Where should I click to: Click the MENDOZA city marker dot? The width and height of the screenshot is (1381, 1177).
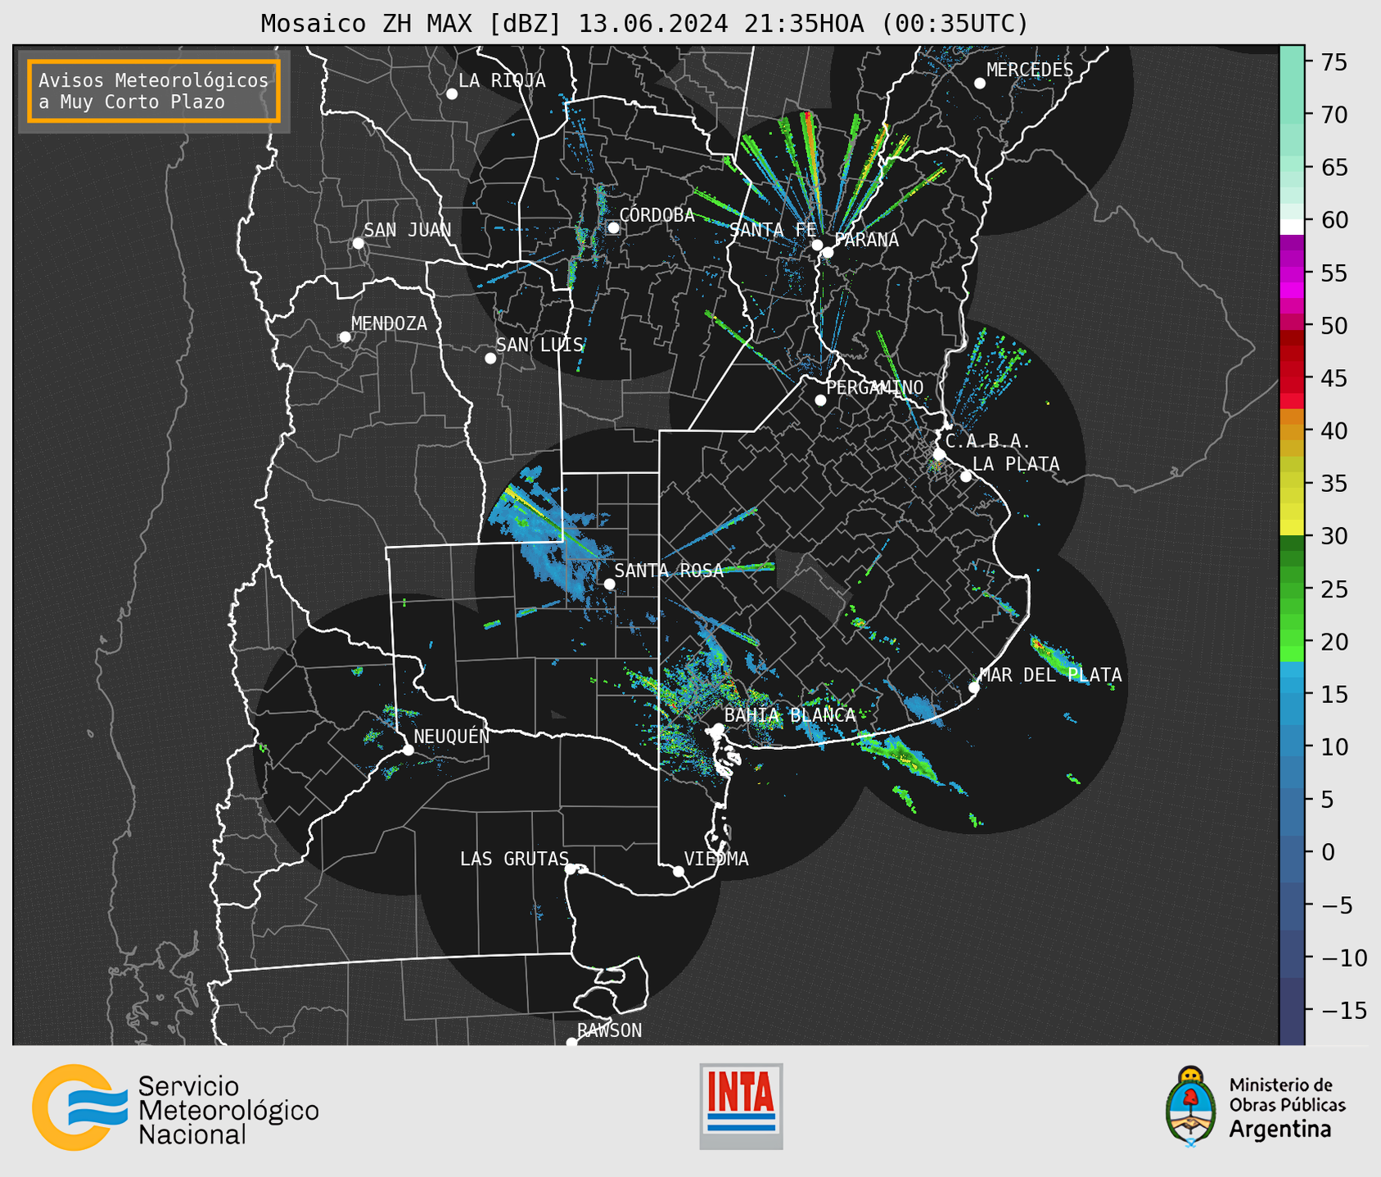point(345,337)
